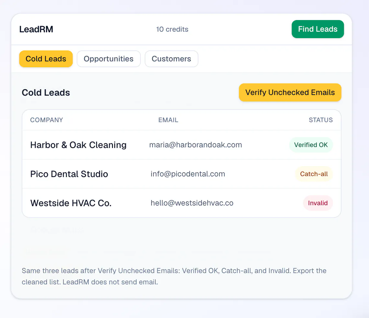This screenshot has width=369, height=318.
Task: Open the Customers tab
Action: pos(171,59)
